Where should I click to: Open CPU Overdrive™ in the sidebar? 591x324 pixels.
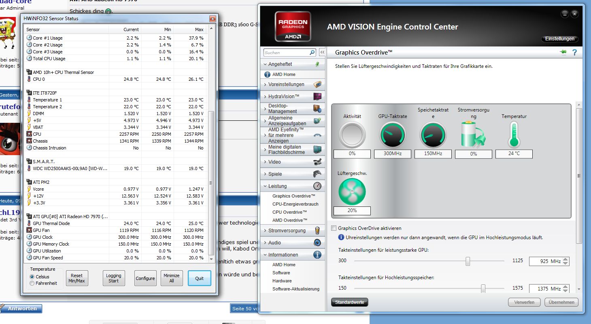[290, 212]
